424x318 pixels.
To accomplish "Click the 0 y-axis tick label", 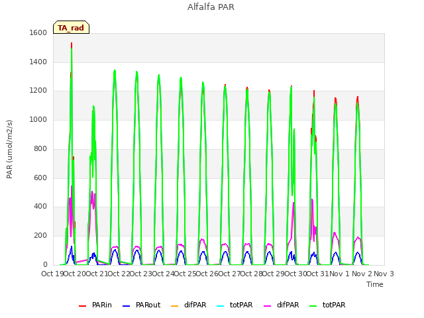I will coord(45,264).
